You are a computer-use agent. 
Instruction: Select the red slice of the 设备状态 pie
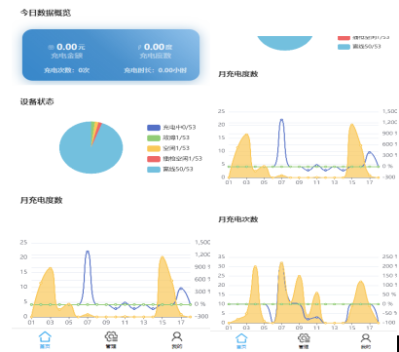97,130
